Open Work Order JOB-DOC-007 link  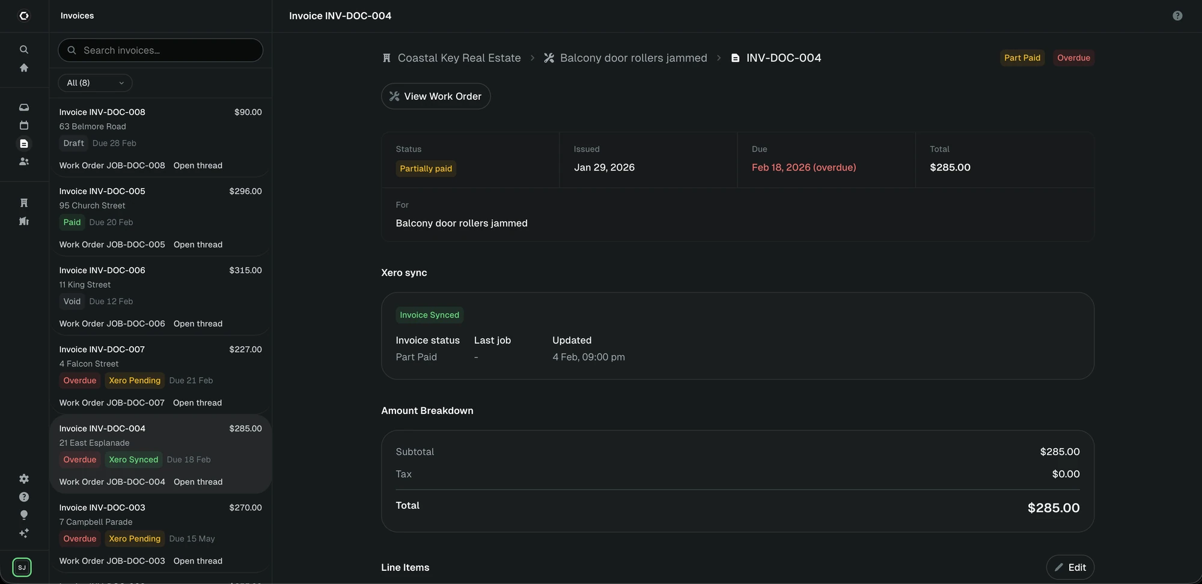click(112, 403)
